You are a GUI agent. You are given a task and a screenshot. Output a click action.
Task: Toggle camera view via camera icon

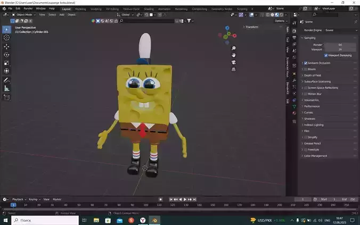pos(233,62)
